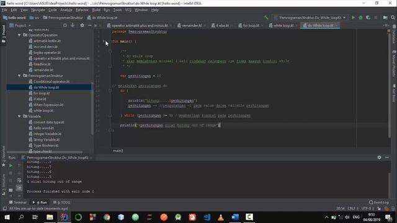Rerun program in Run panel
The image size is (397, 223).
pyautogui.click(x=11, y=166)
